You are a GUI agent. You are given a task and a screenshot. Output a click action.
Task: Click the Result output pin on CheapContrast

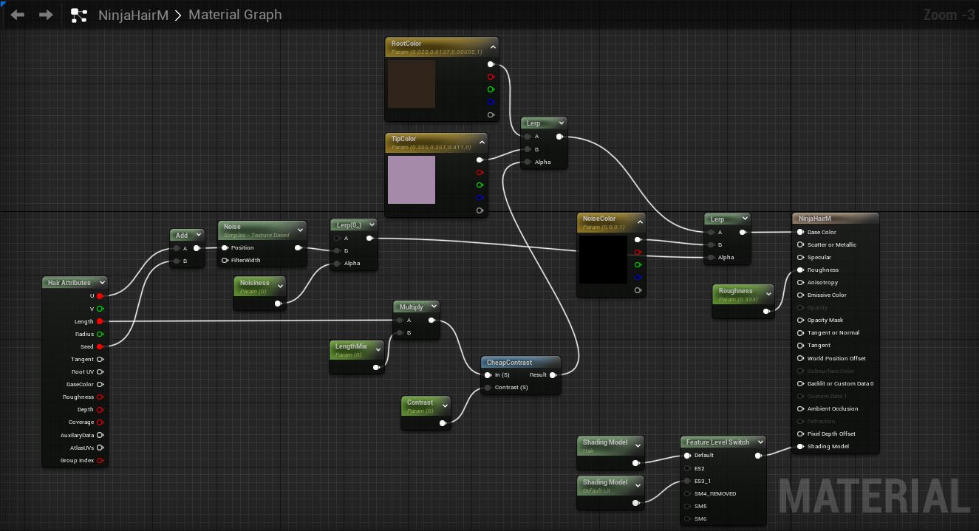553,375
